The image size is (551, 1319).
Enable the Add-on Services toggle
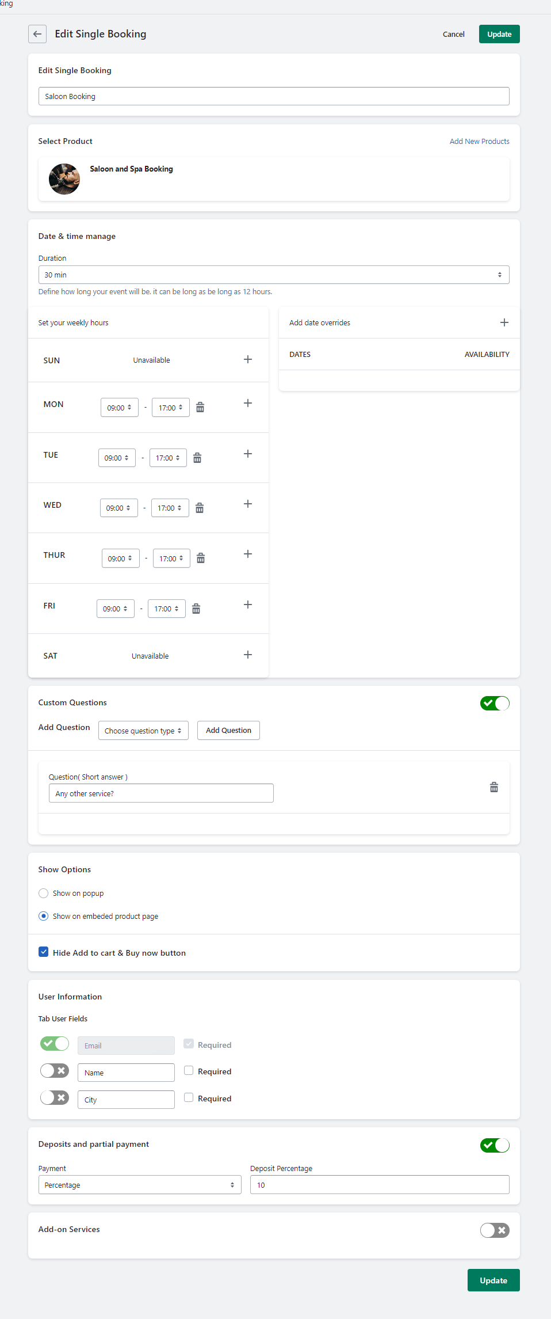coord(494,1230)
